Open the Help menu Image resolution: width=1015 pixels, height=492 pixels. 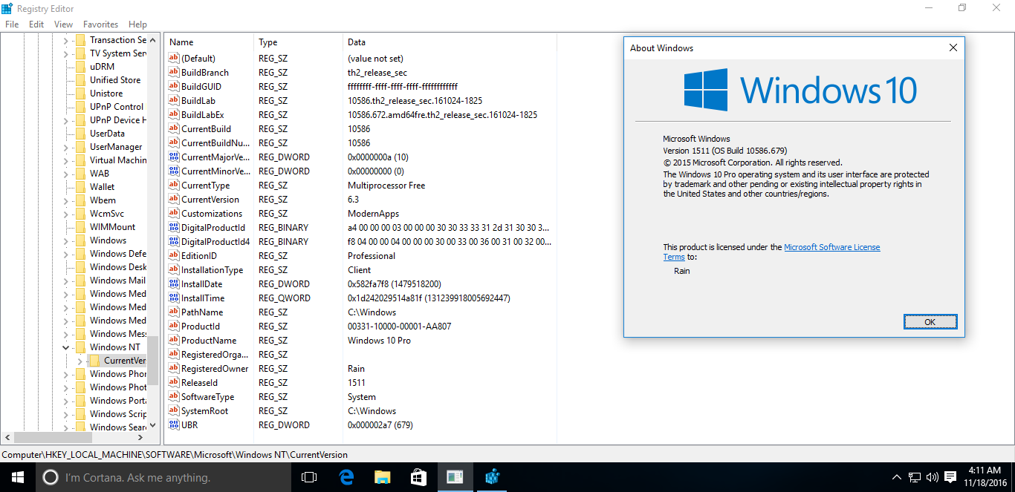pyautogui.click(x=137, y=24)
